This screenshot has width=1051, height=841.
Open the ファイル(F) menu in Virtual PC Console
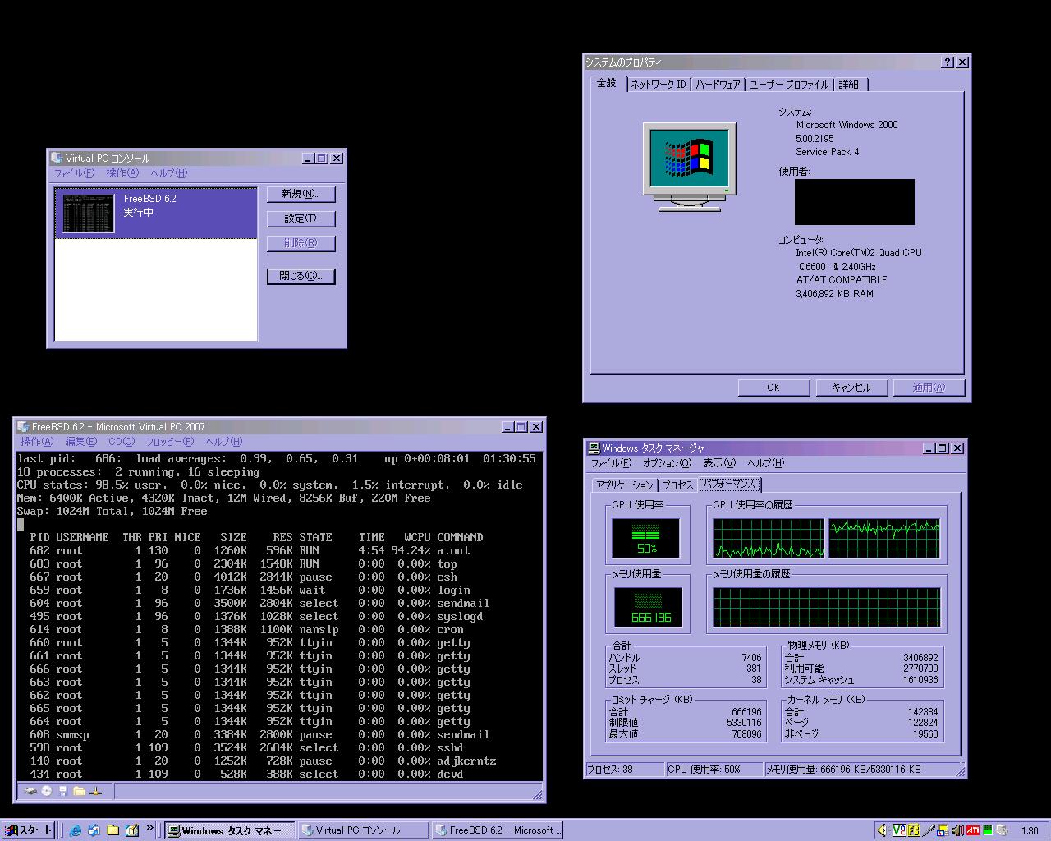point(74,173)
